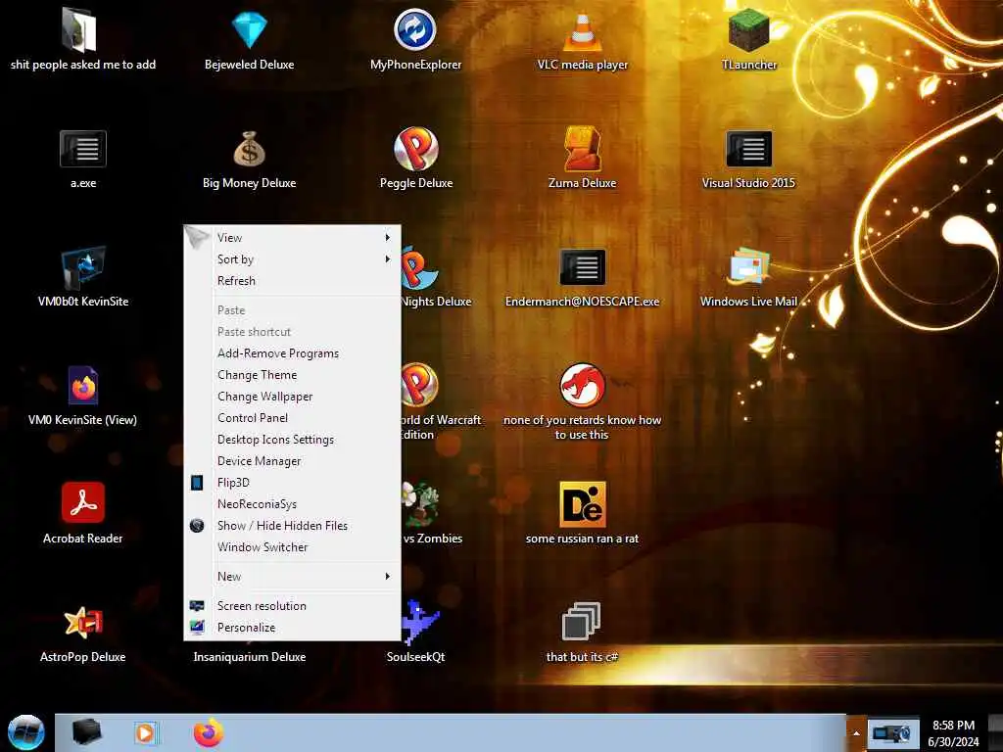The height and width of the screenshot is (752, 1003).
Task: Choose Change Theme from context menu
Action: point(292,375)
